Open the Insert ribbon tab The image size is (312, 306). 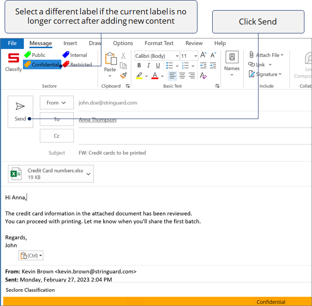pos(70,43)
